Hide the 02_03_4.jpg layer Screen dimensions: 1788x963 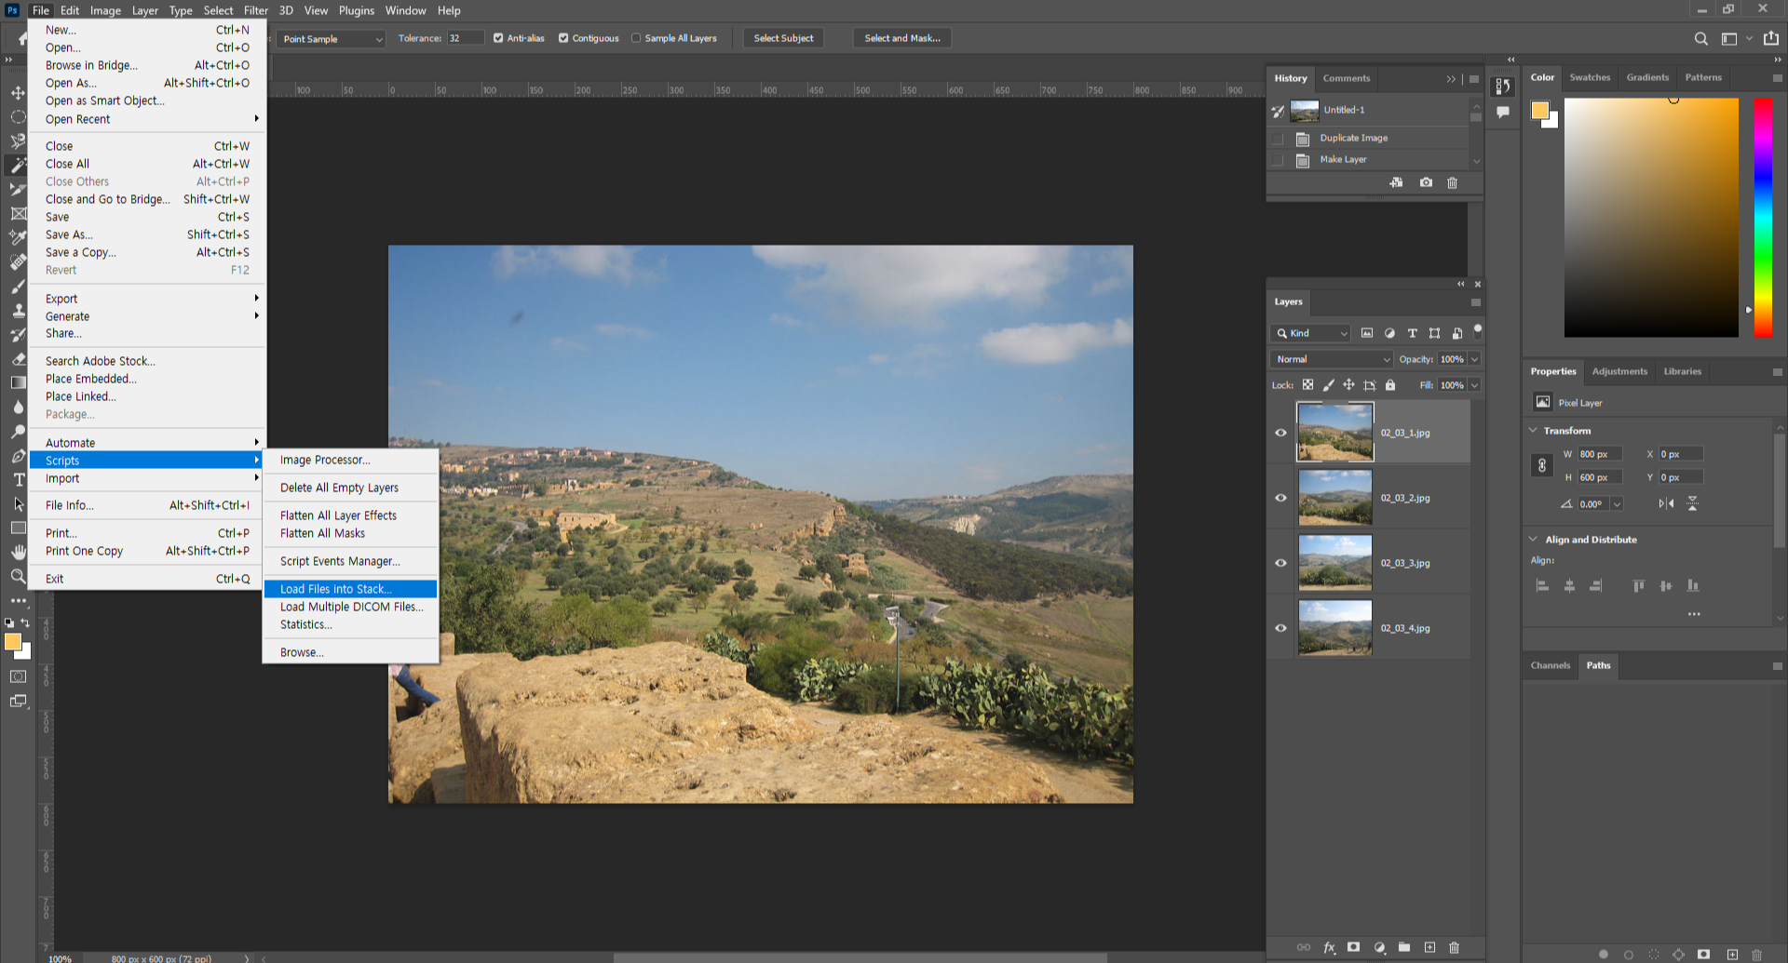(1280, 628)
